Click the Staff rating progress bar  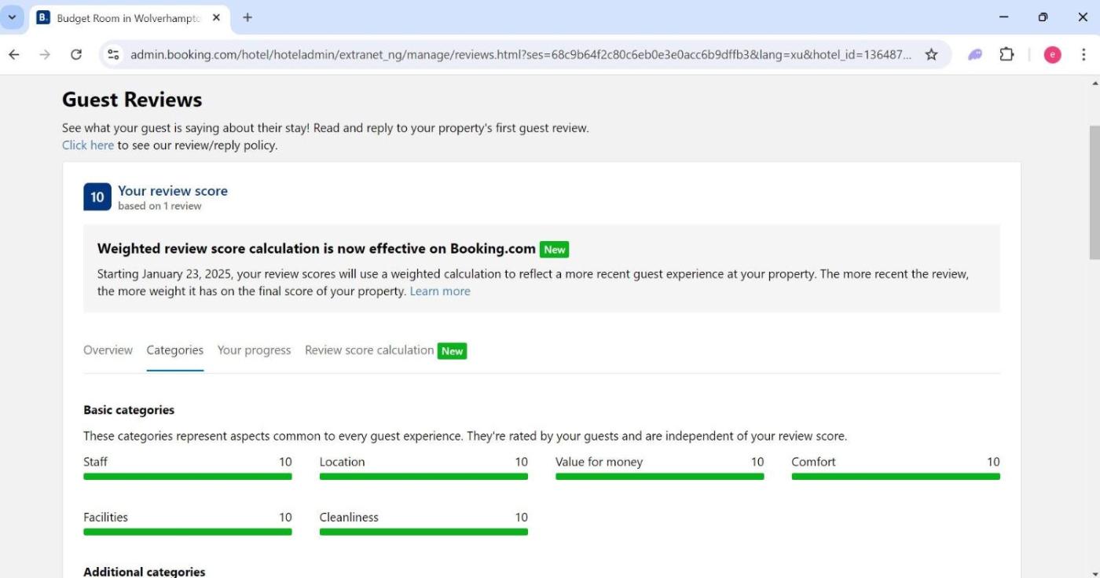point(187,476)
